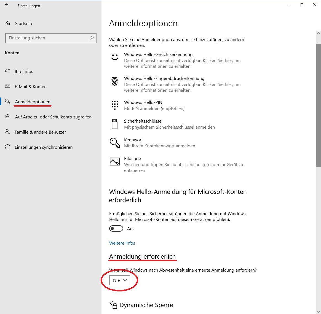Open the Nie dropdown for Anmeldung erforderlich
The height and width of the screenshot is (314, 321).
click(x=120, y=280)
